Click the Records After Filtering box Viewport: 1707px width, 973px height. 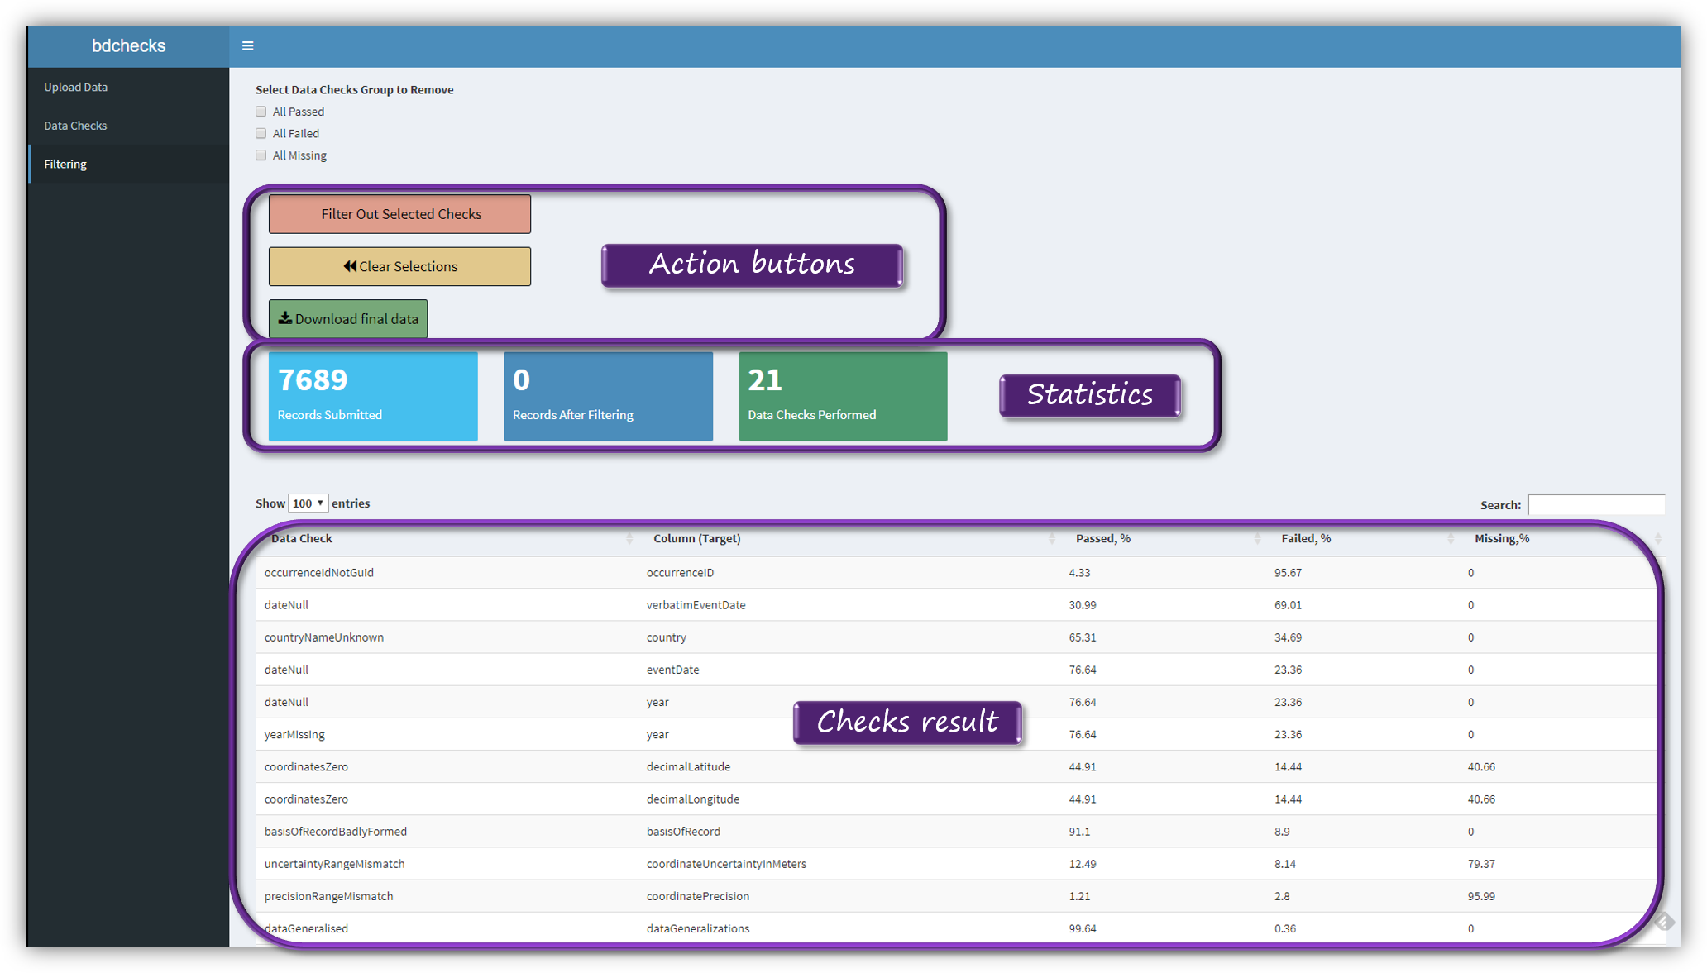(608, 396)
